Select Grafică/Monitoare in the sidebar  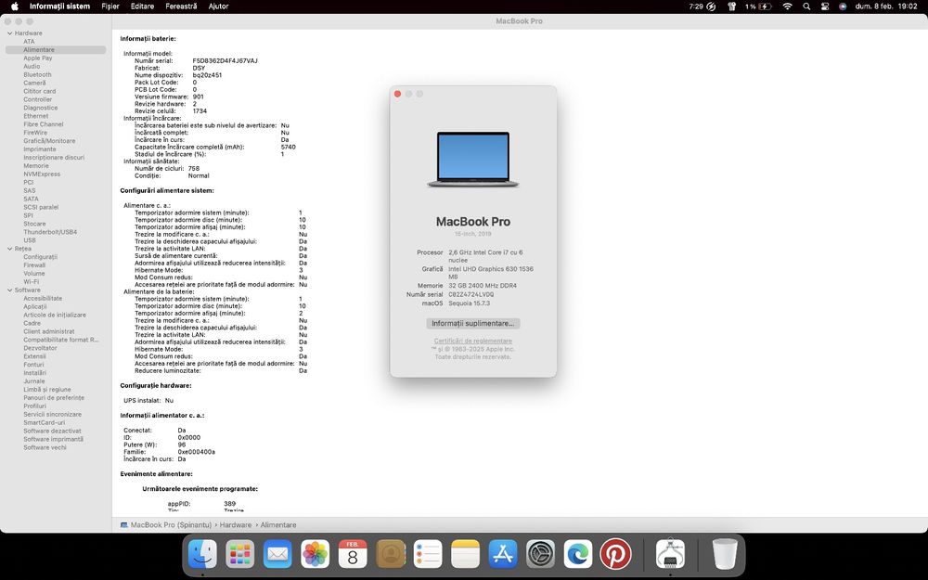click(x=49, y=141)
